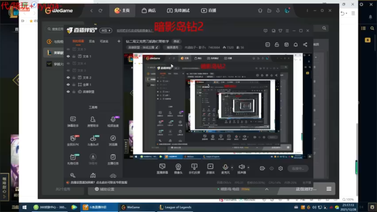Click the feedback message icon in title bar
The image size is (377, 212).
tap(265, 31)
